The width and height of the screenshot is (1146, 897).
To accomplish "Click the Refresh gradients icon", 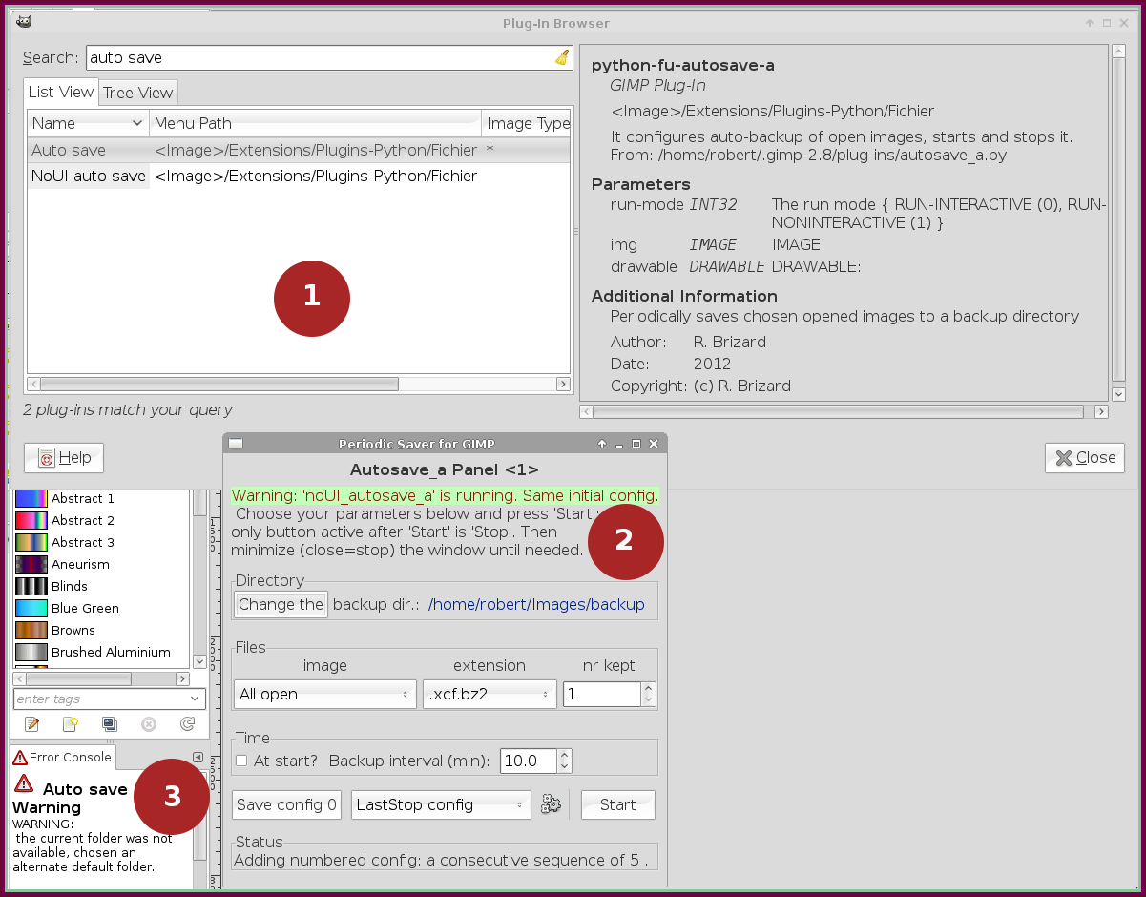I will click(188, 724).
